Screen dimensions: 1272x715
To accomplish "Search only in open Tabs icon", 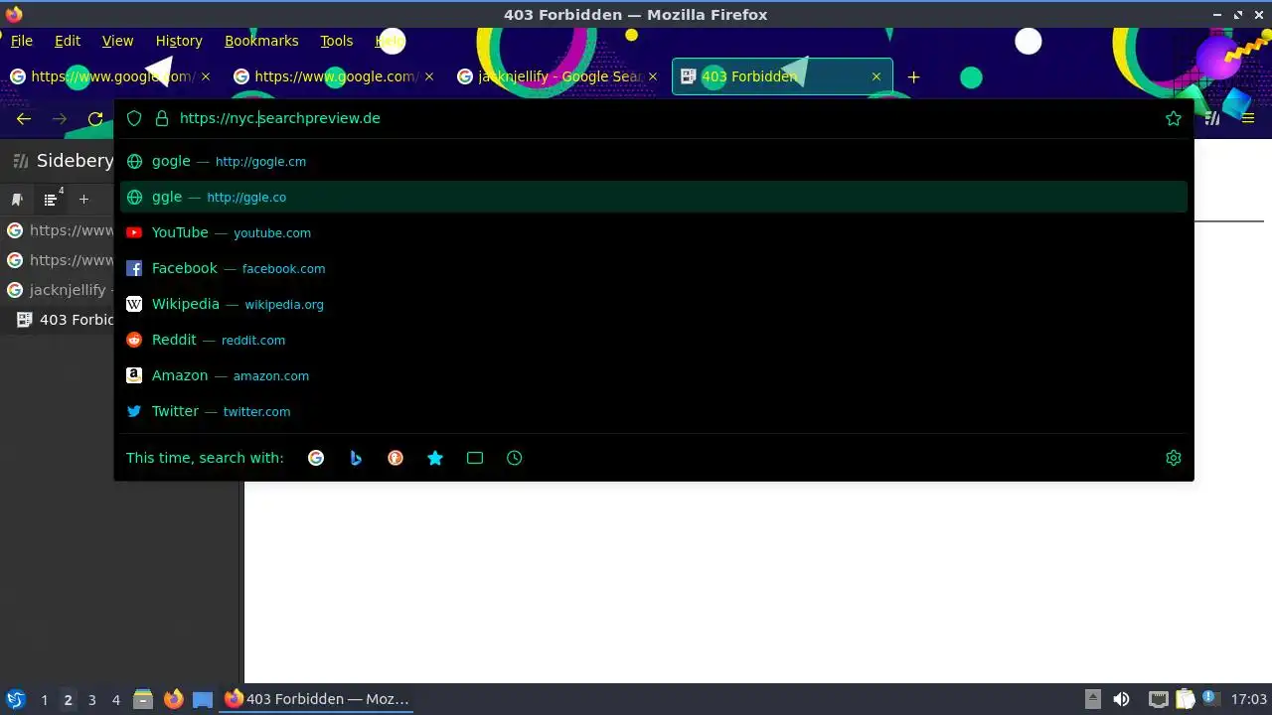I will [475, 458].
